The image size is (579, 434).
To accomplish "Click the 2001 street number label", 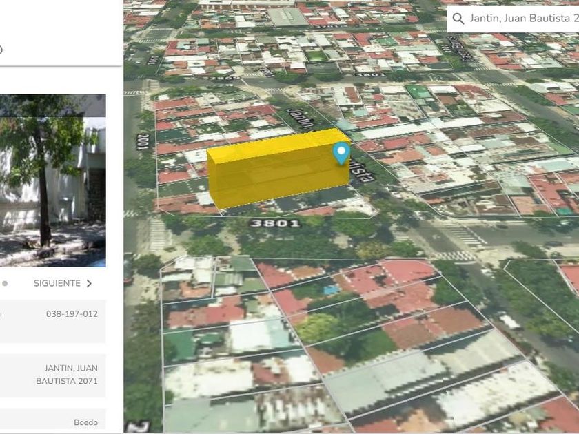I will [x=143, y=142].
